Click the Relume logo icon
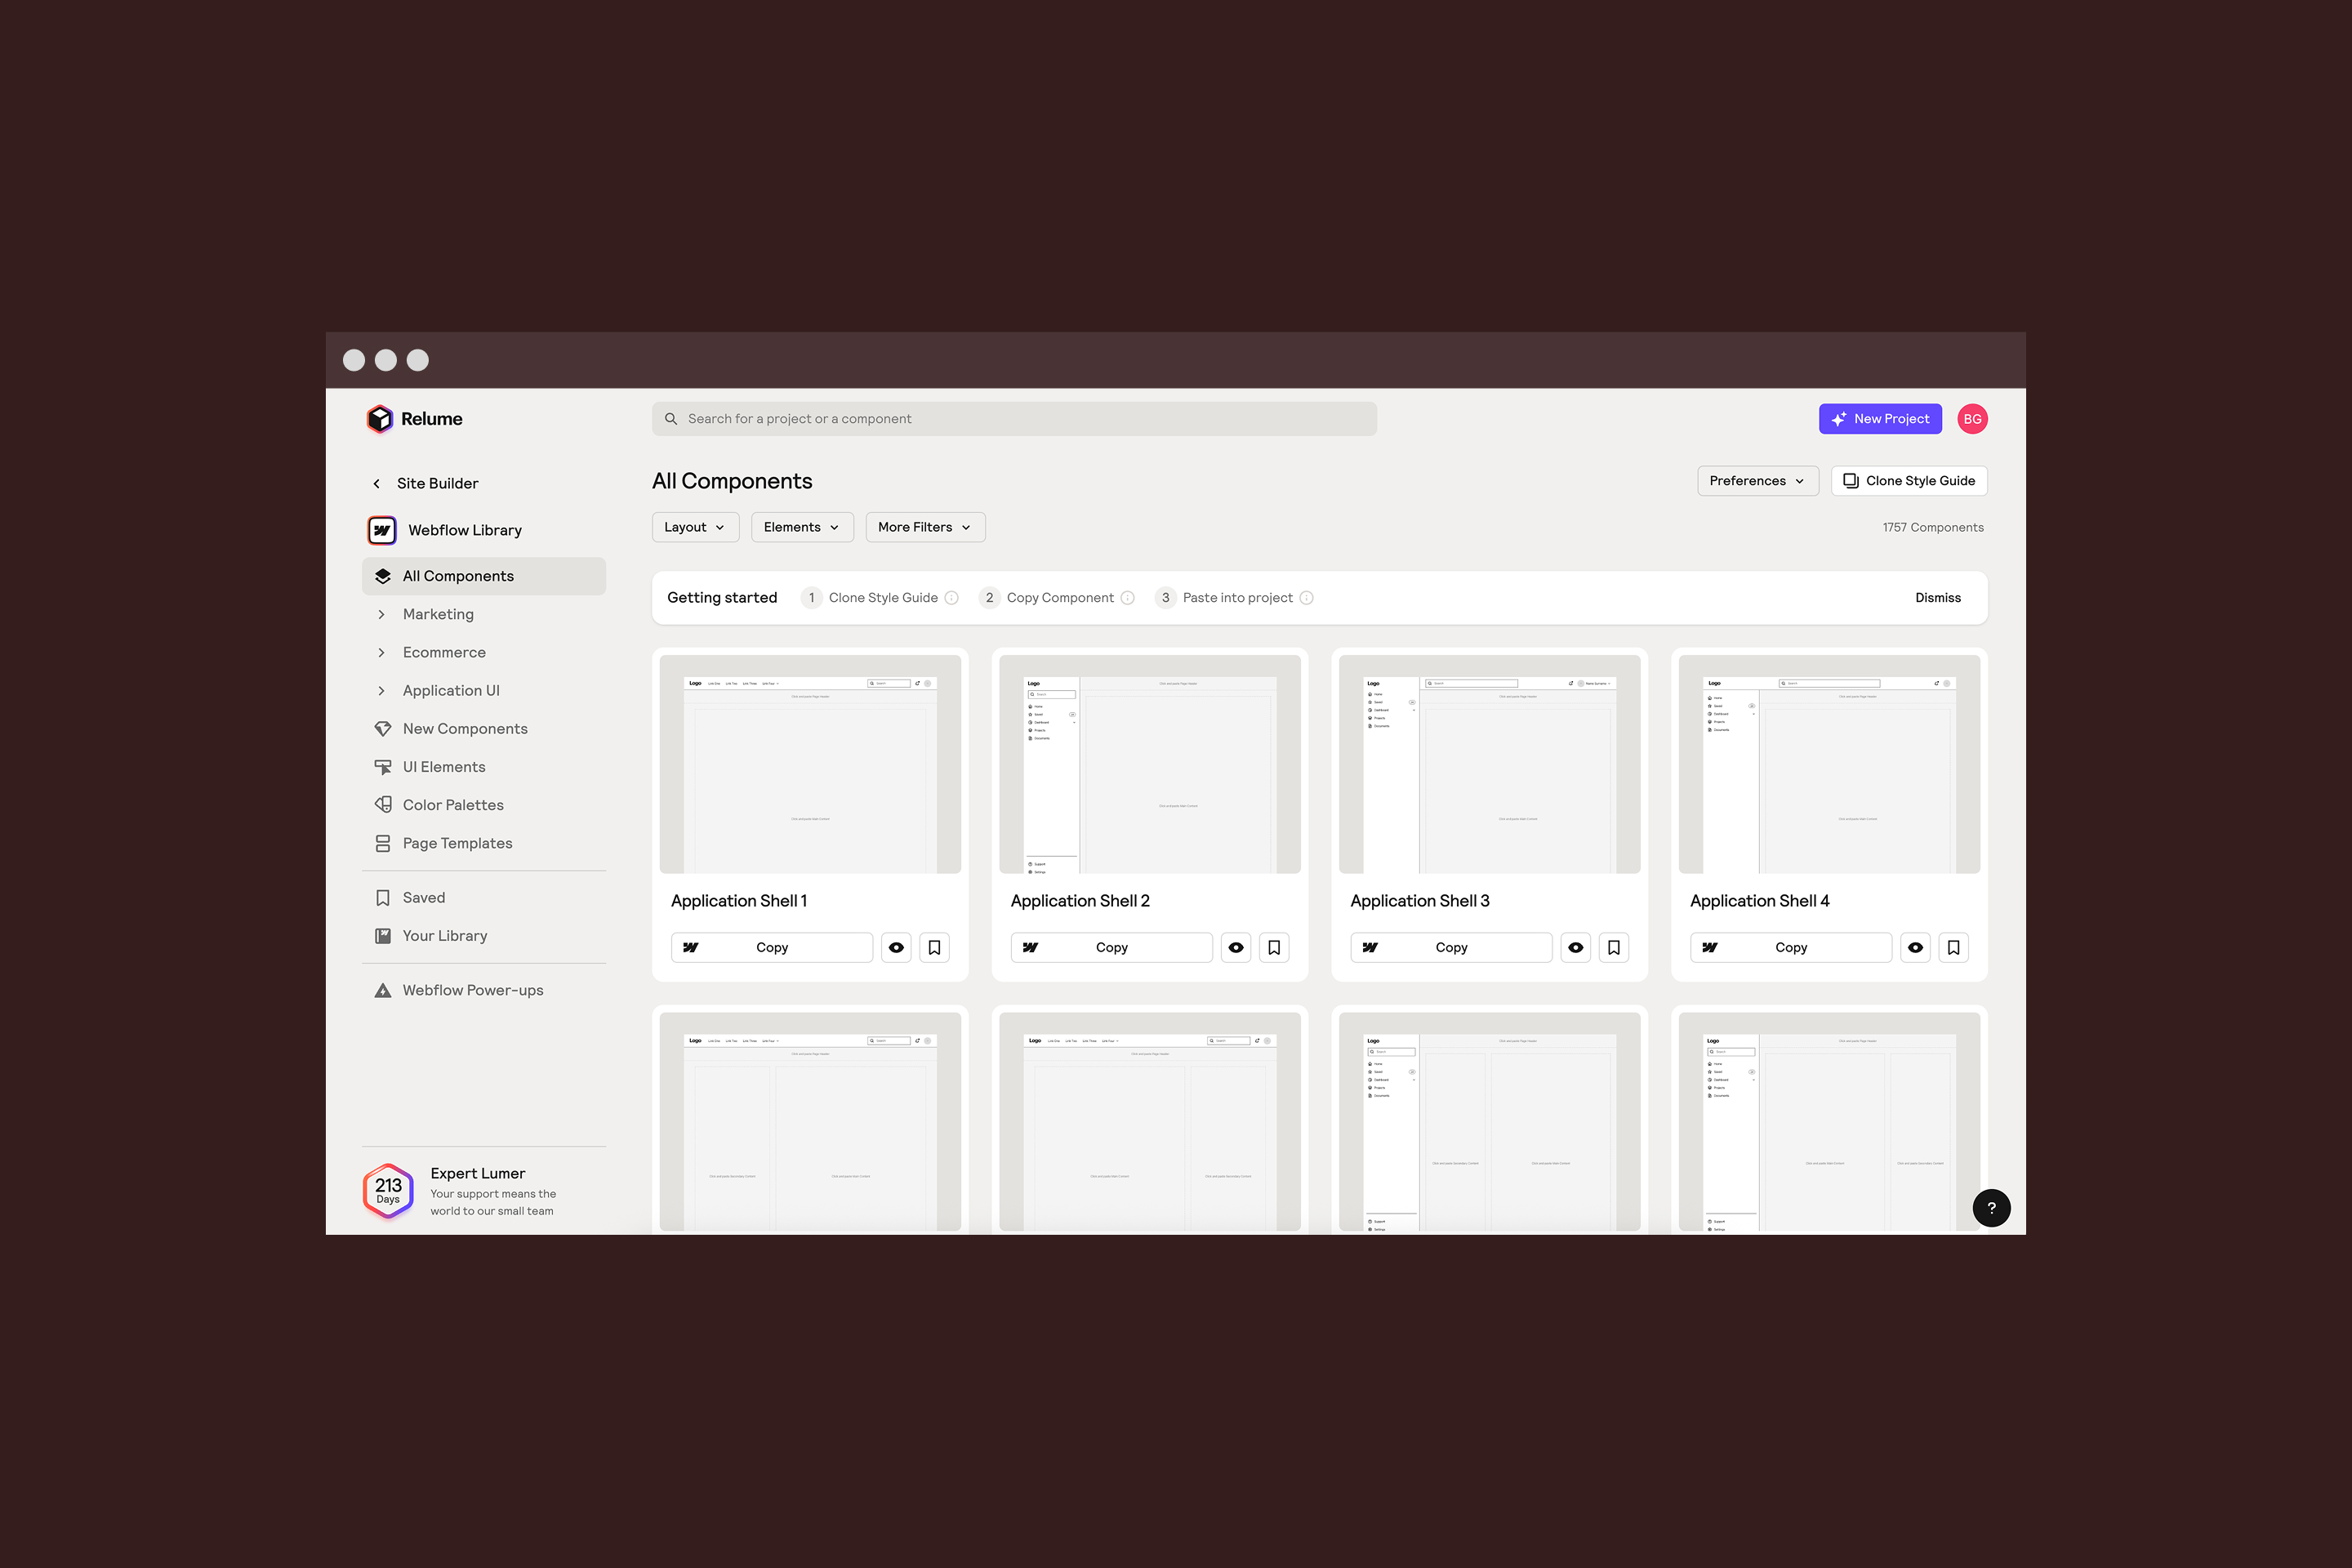The width and height of the screenshot is (2352, 1568). [379, 419]
